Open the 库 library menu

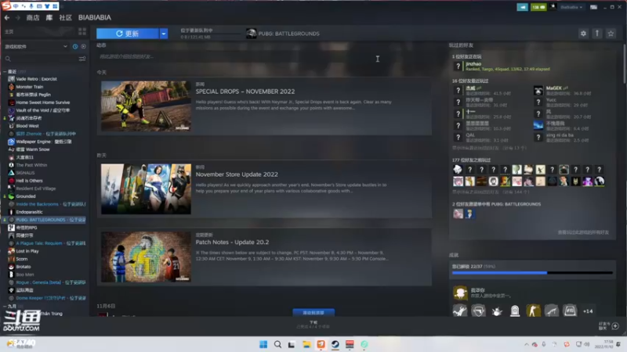[49, 17]
